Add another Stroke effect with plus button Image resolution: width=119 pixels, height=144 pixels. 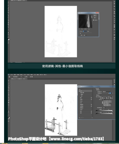click(x=91, y=98)
